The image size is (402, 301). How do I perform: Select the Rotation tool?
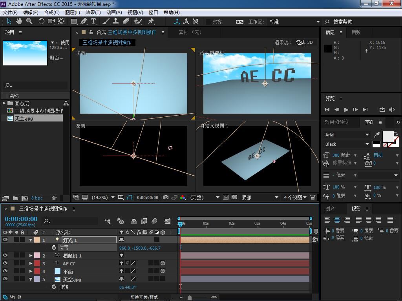point(41,22)
